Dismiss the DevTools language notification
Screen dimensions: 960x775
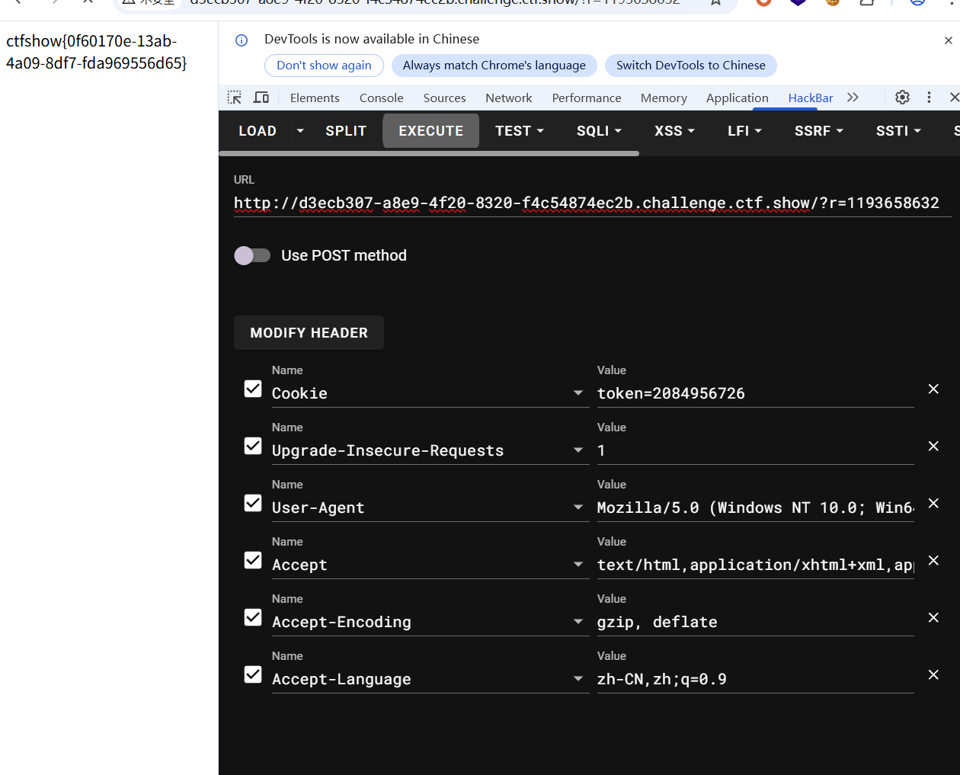click(x=948, y=40)
